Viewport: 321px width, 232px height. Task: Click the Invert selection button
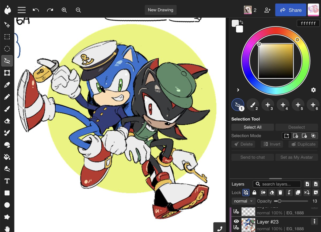point(272,144)
